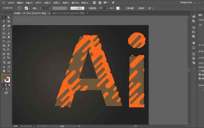Screen dimensions: 204x128
Task: Select the Perspective Grid tool
Action: (9, 50)
